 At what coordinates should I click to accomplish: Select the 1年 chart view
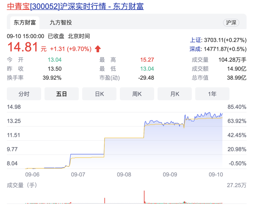coord(212,94)
